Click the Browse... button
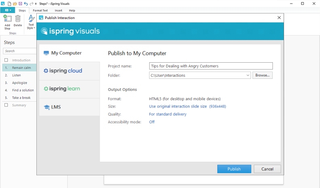This screenshot has height=188, width=320. point(262,75)
